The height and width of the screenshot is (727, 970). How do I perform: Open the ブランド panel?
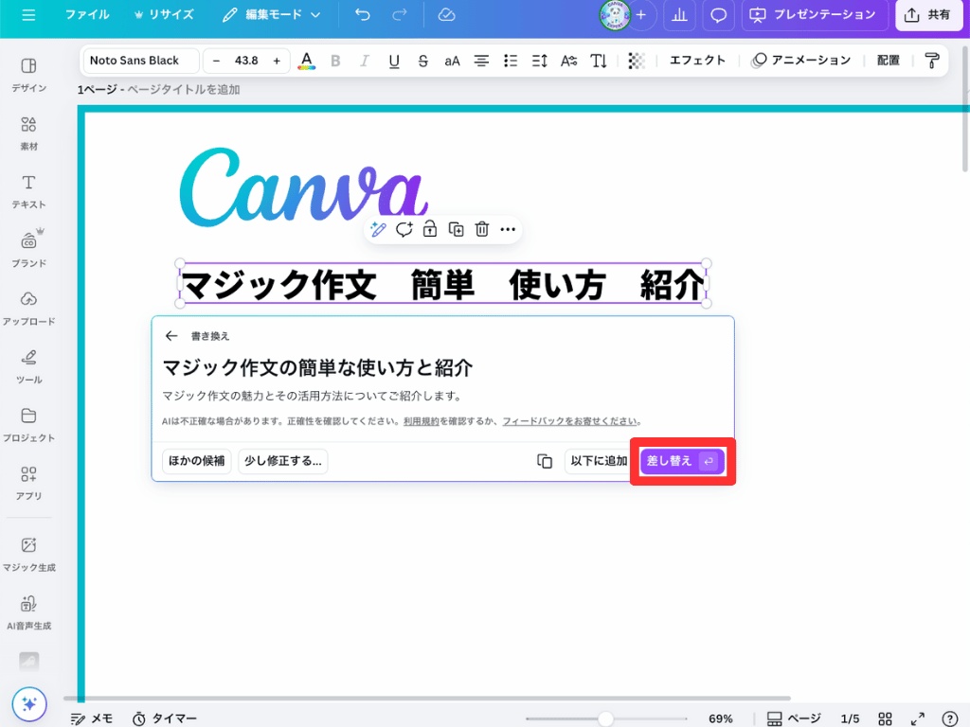coord(28,250)
